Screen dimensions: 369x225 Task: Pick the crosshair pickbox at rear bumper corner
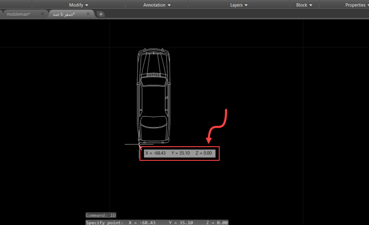point(139,144)
